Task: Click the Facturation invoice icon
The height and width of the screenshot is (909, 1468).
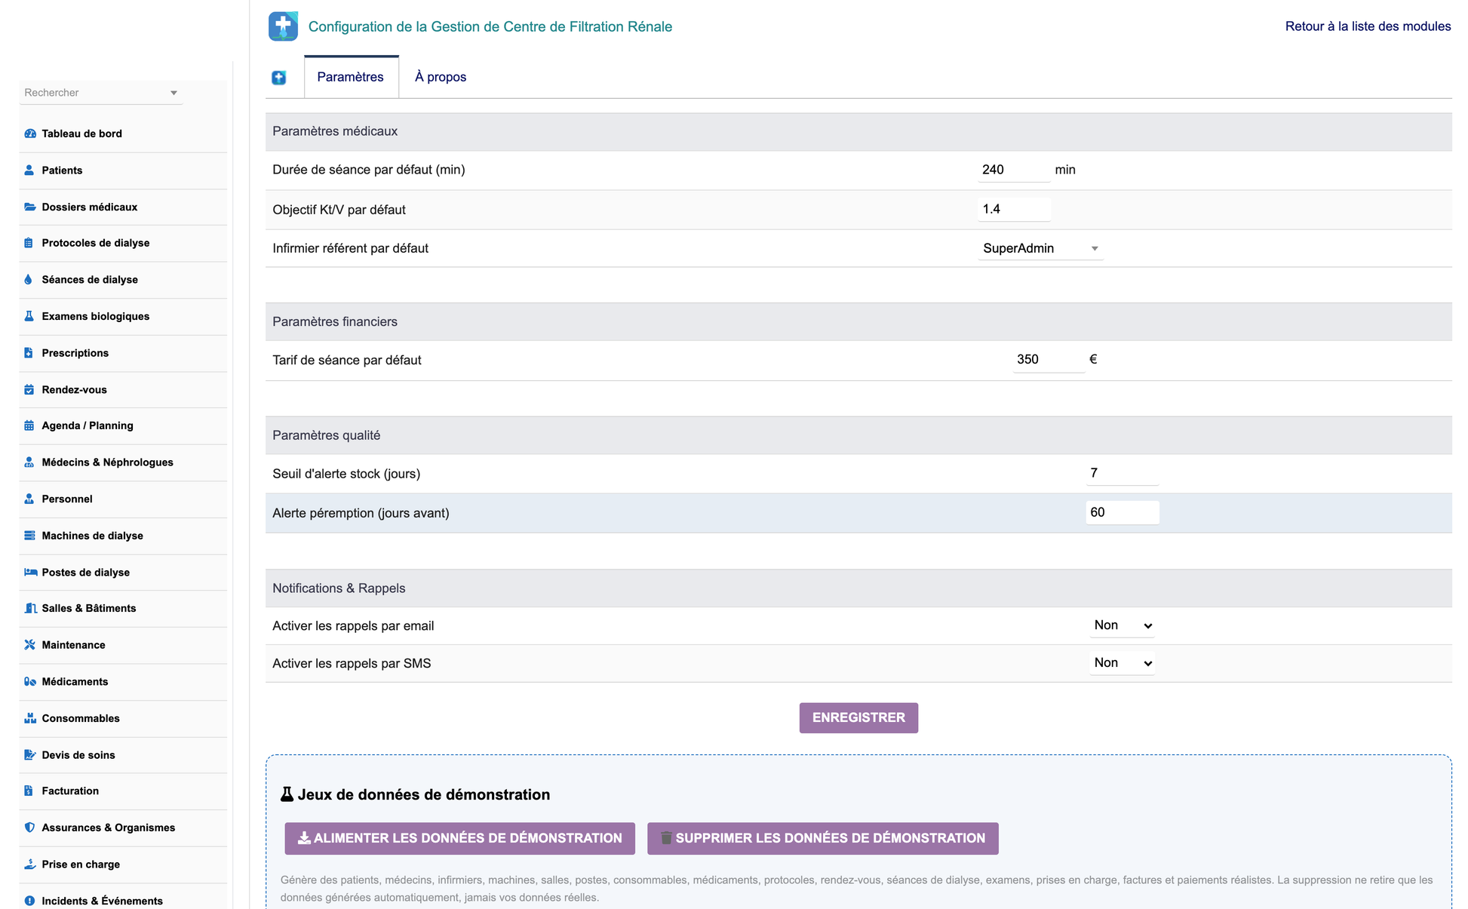Action: click(x=29, y=791)
